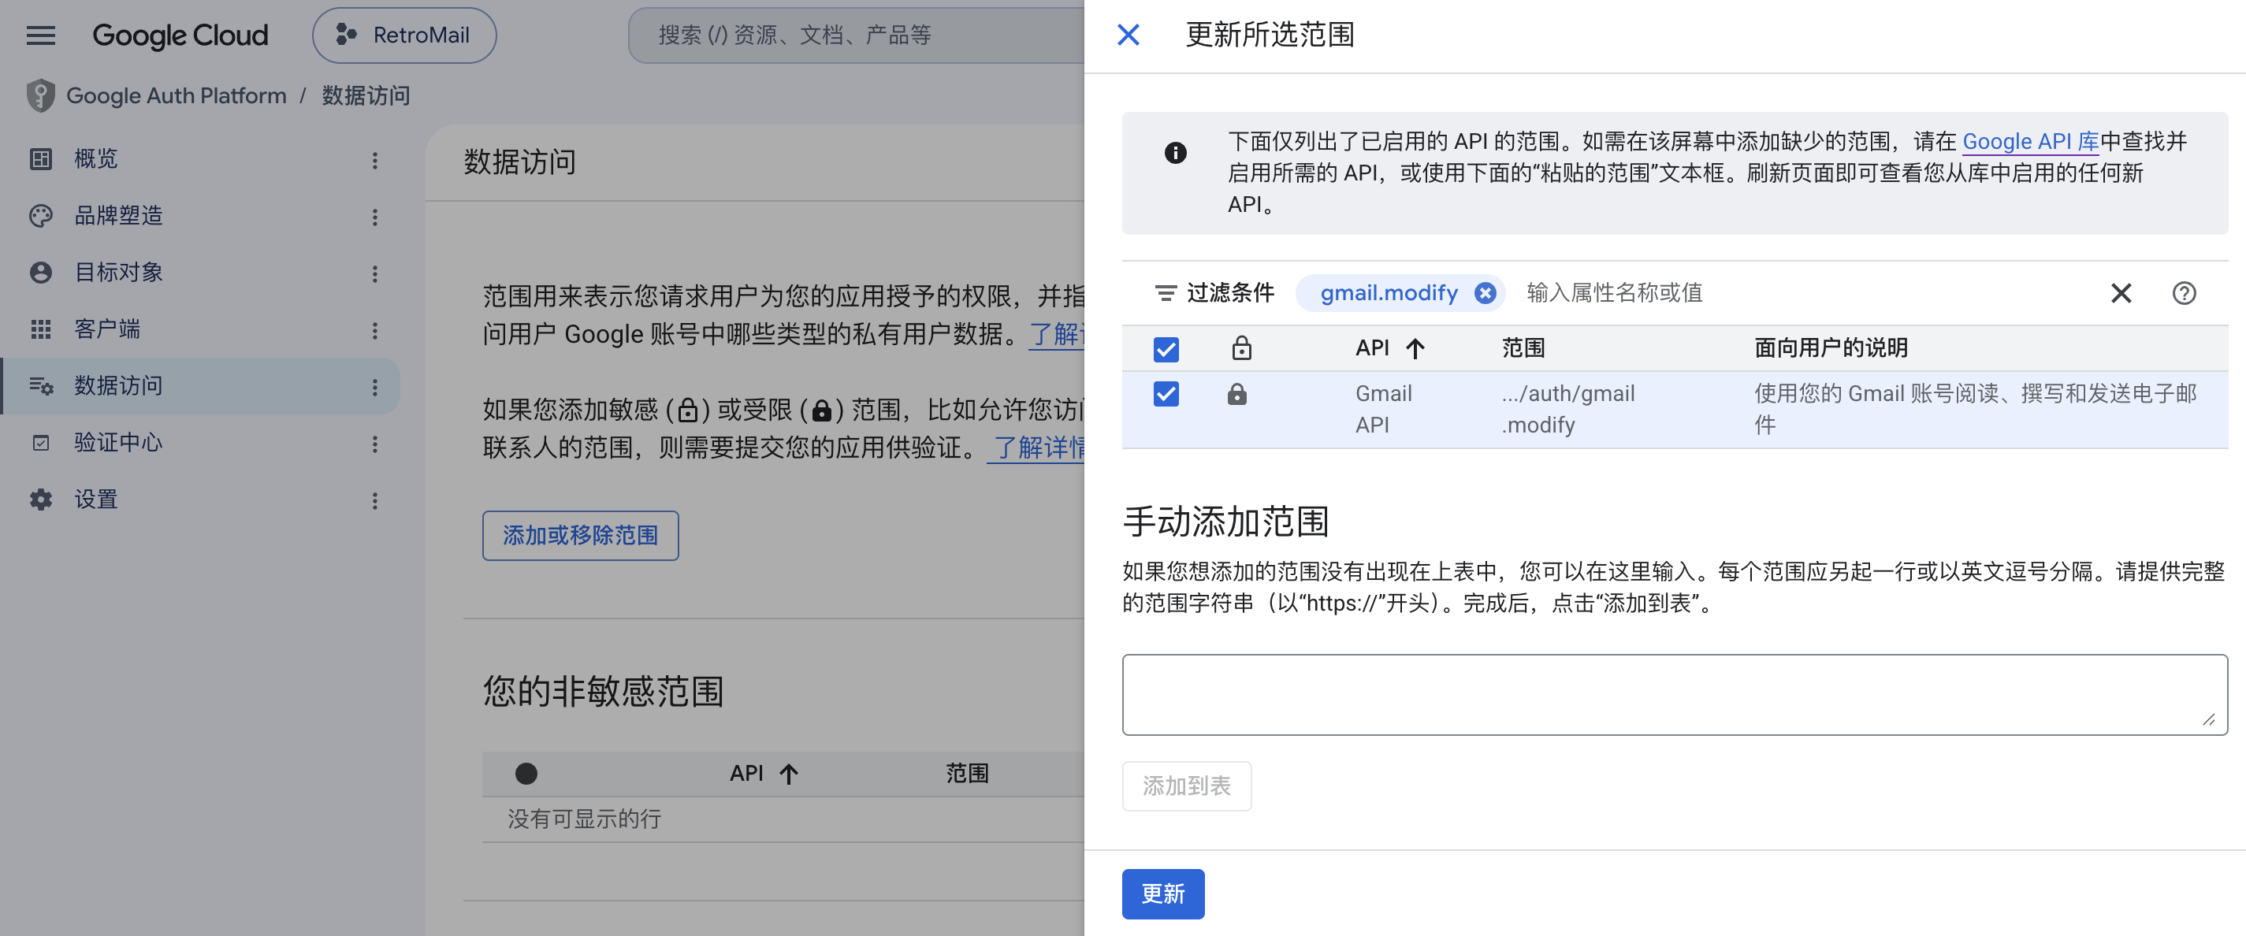Click the gmail.modify filter chip label
Image resolution: width=2246 pixels, height=936 pixels.
(1388, 293)
